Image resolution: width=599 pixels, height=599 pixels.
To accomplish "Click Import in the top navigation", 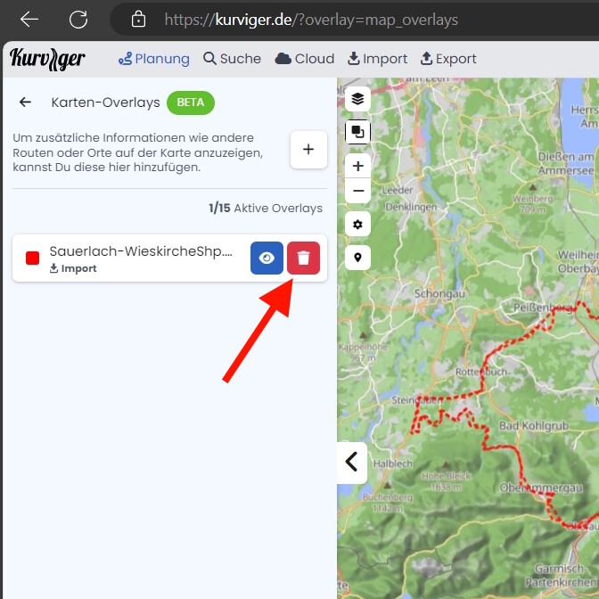I will [377, 59].
